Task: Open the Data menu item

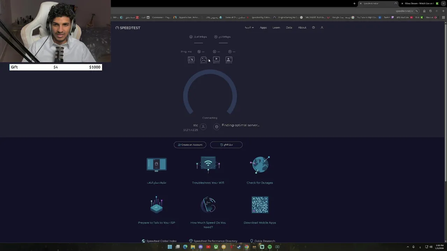Action: (x=289, y=28)
